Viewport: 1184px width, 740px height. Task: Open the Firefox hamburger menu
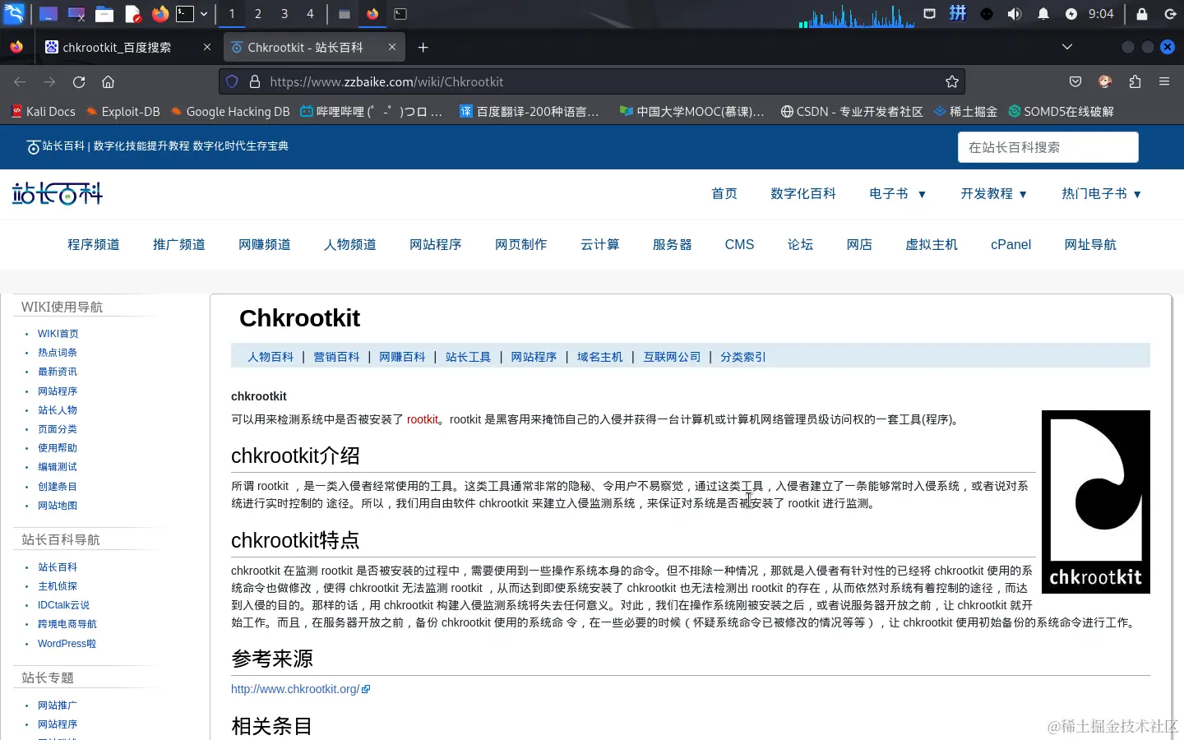[1164, 81]
